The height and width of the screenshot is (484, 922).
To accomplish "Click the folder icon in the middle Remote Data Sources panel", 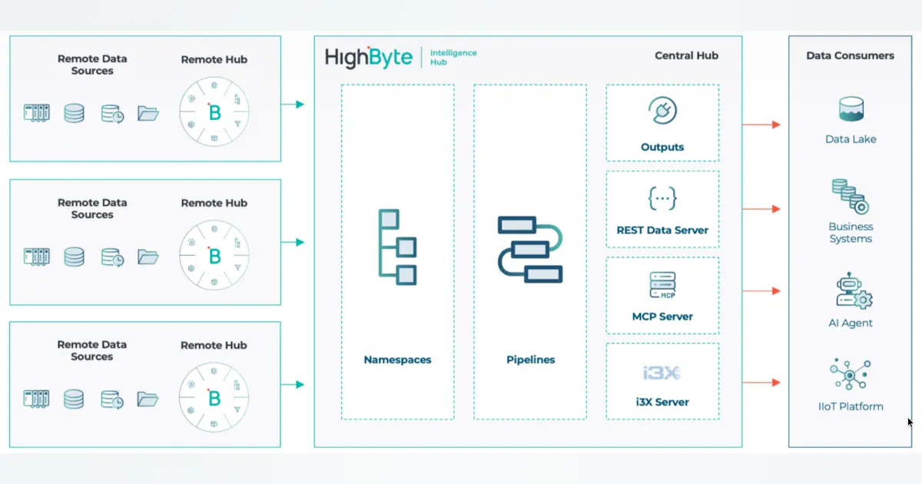I will tap(148, 257).
